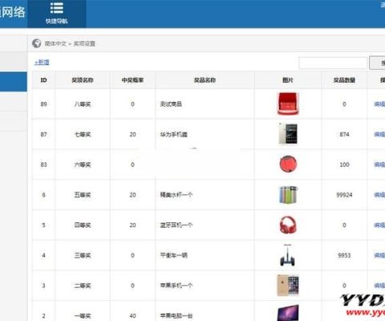The width and height of the screenshot is (385, 321).
Task: View the colorful water cups image
Action: (x=288, y=195)
